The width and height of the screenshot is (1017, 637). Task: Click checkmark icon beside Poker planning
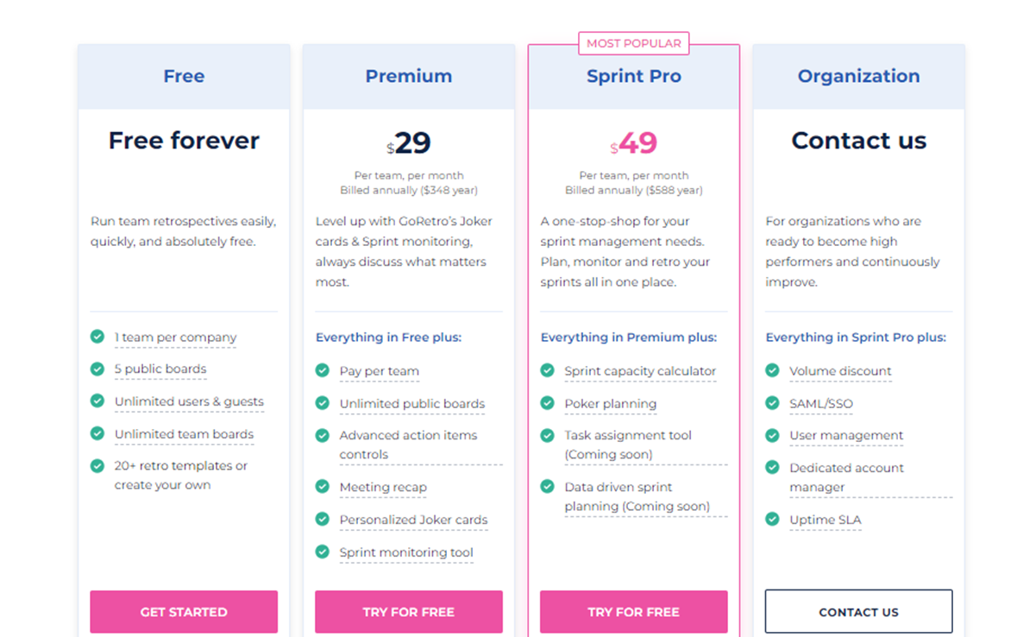point(547,403)
